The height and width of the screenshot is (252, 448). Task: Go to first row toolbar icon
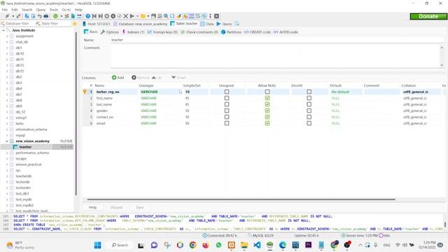[x=94, y=16]
